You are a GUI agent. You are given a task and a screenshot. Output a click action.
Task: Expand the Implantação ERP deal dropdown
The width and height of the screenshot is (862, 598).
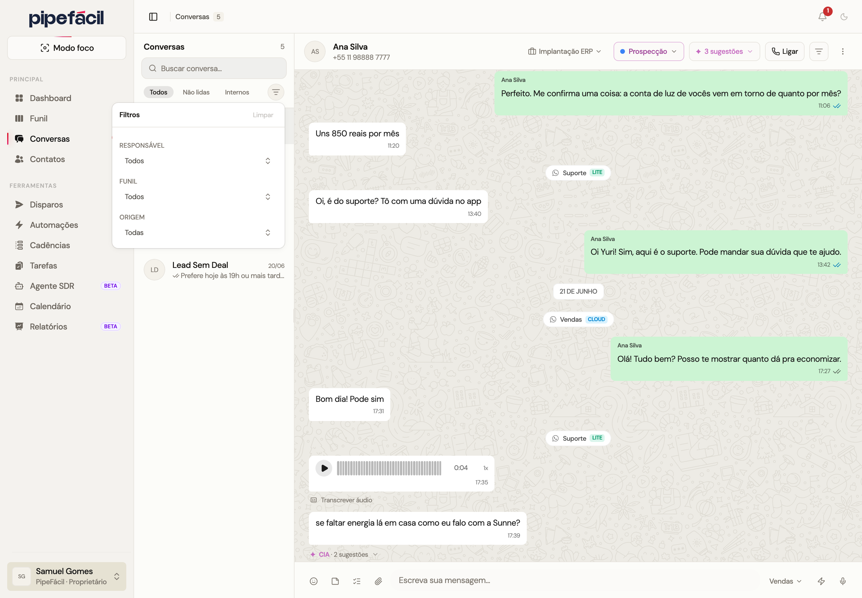pyautogui.click(x=564, y=51)
